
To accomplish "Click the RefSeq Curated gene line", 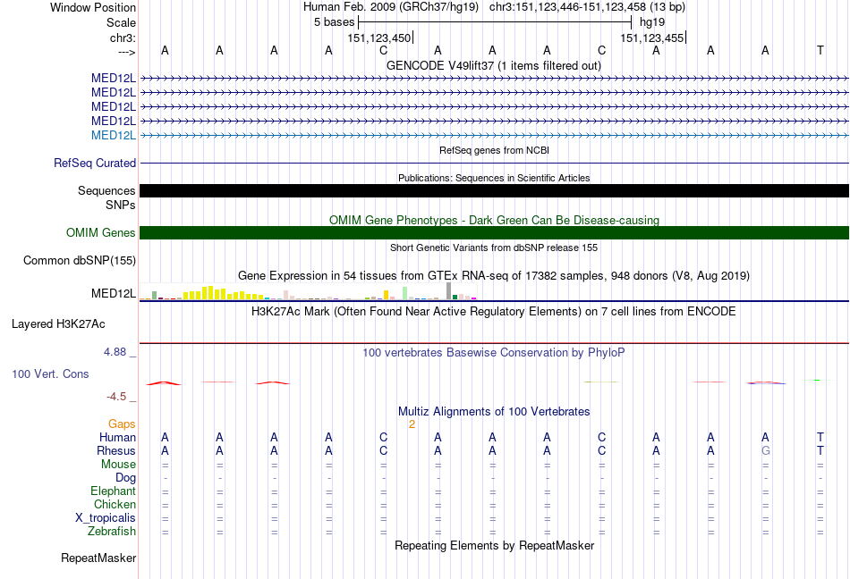I will click(495, 163).
